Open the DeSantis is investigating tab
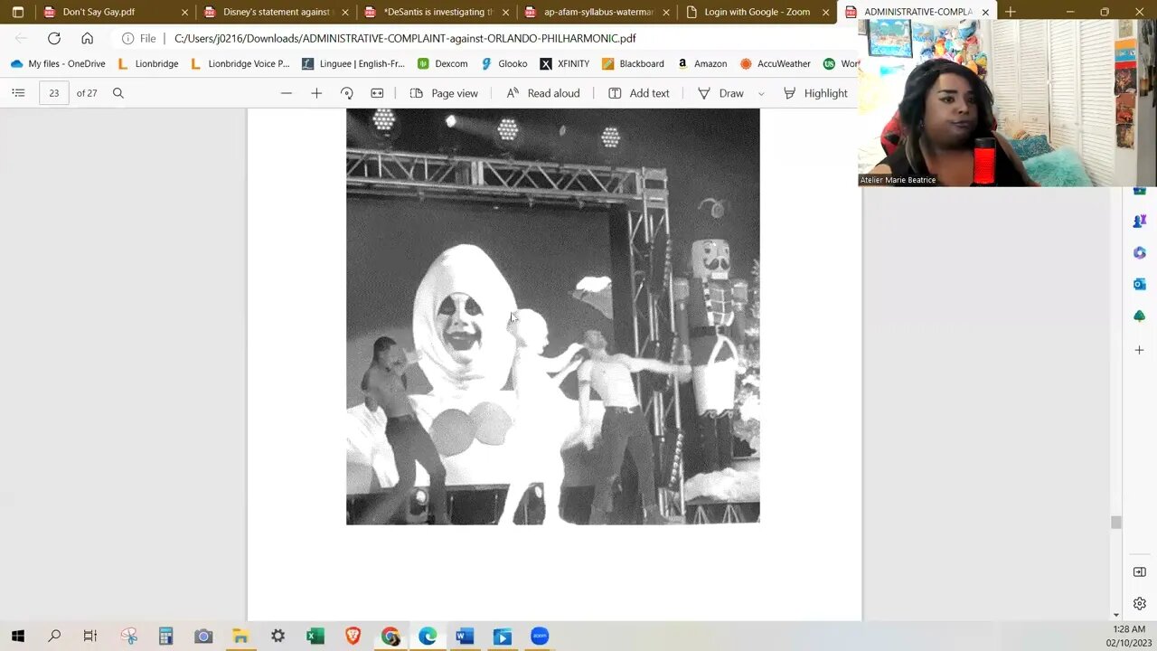 [437, 12]
